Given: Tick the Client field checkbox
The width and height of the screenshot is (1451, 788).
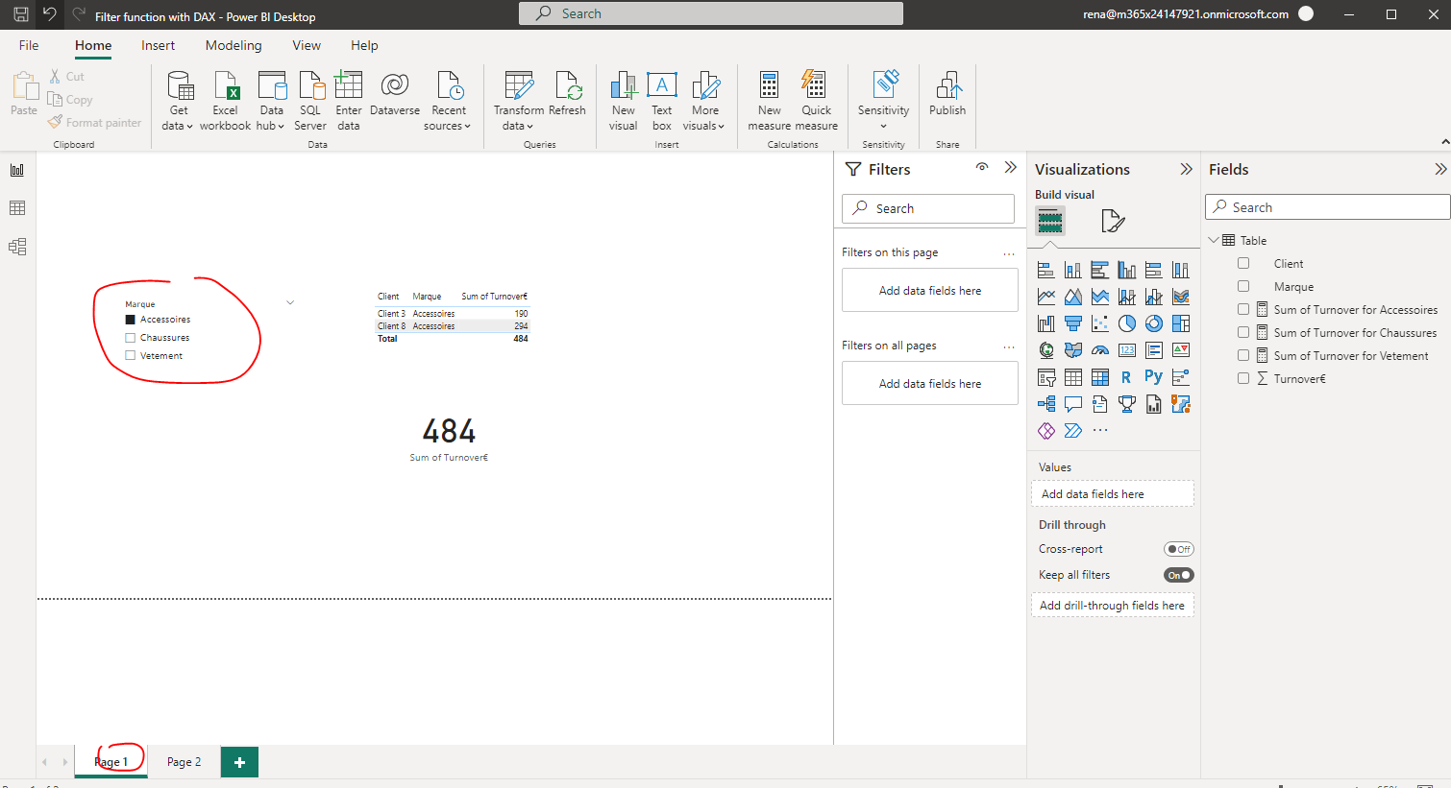Looking at the screenshot, I should [1243, 263].
